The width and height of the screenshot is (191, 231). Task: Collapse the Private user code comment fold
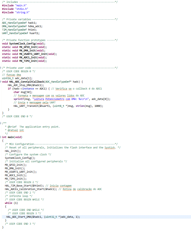tap(1, 68)
